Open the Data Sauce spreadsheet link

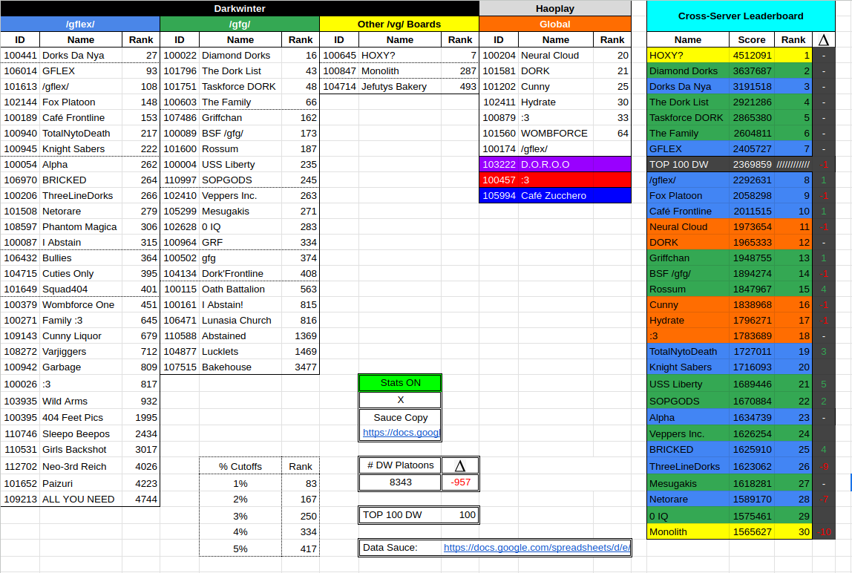pyautogui.click(x=537, y=548)
